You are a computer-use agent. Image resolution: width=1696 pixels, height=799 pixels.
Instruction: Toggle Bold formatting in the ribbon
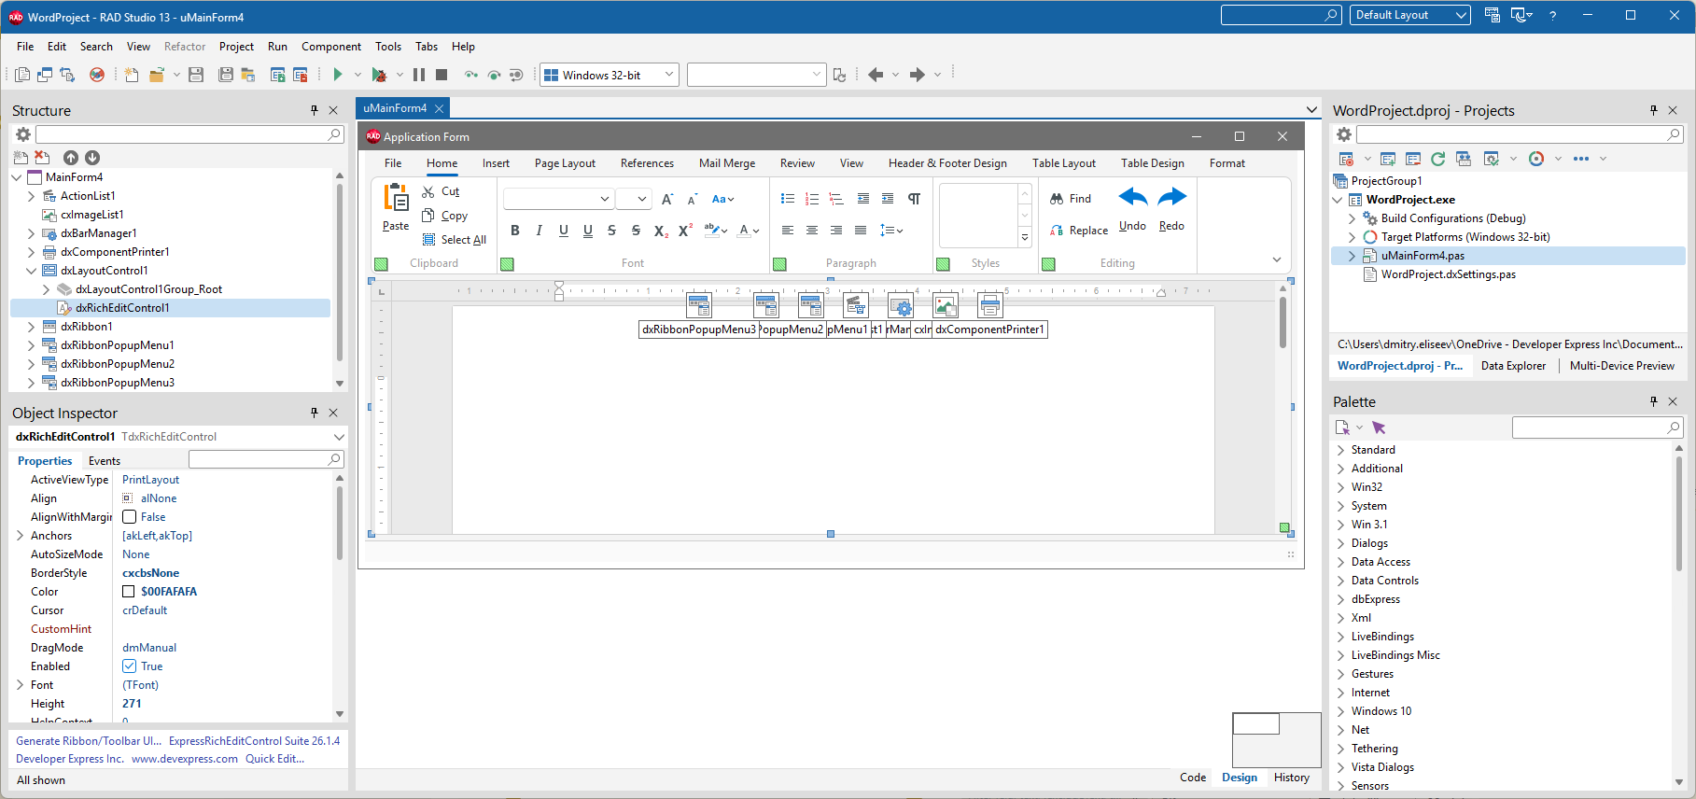click(515, 231)
